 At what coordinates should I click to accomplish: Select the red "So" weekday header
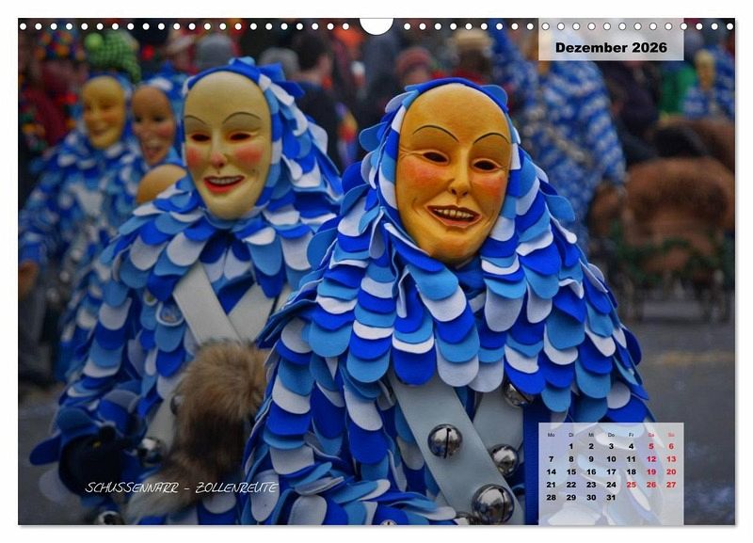click(671, 435)
